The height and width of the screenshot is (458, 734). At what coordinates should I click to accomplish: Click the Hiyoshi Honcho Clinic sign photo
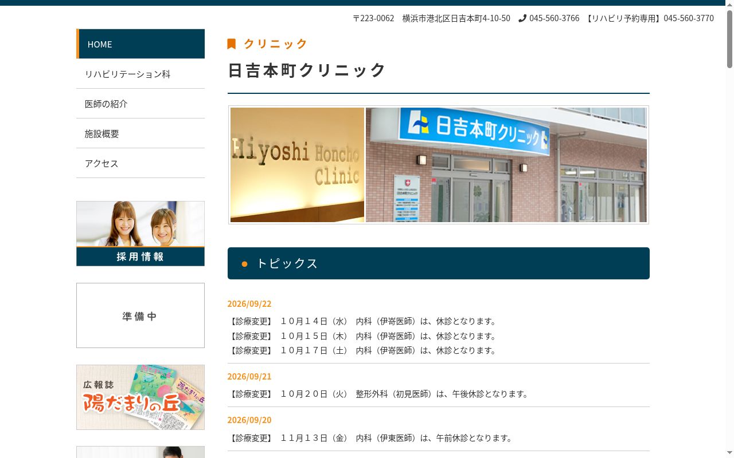pos(297,165)
